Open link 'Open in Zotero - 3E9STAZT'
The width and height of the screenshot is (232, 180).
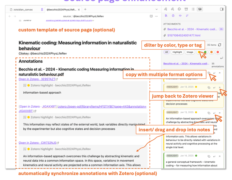tap(37, 79)
